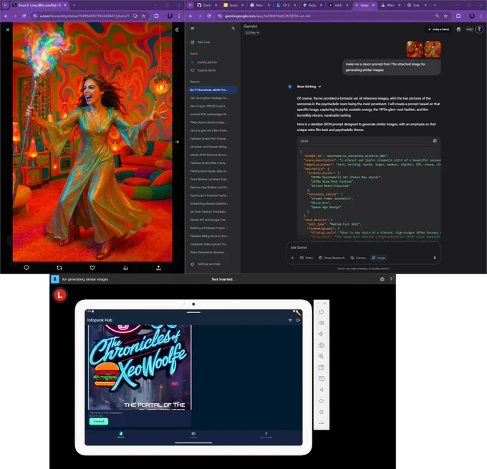Open the second attached sorceress thumbnail
The height and width of the screenshot is (469, 487).
[433, 49]
